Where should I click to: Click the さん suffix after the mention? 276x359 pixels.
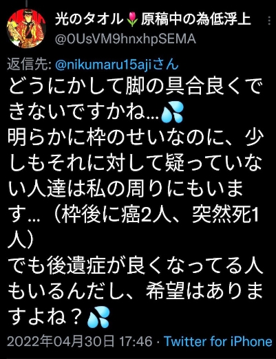(x=165, y=65)
